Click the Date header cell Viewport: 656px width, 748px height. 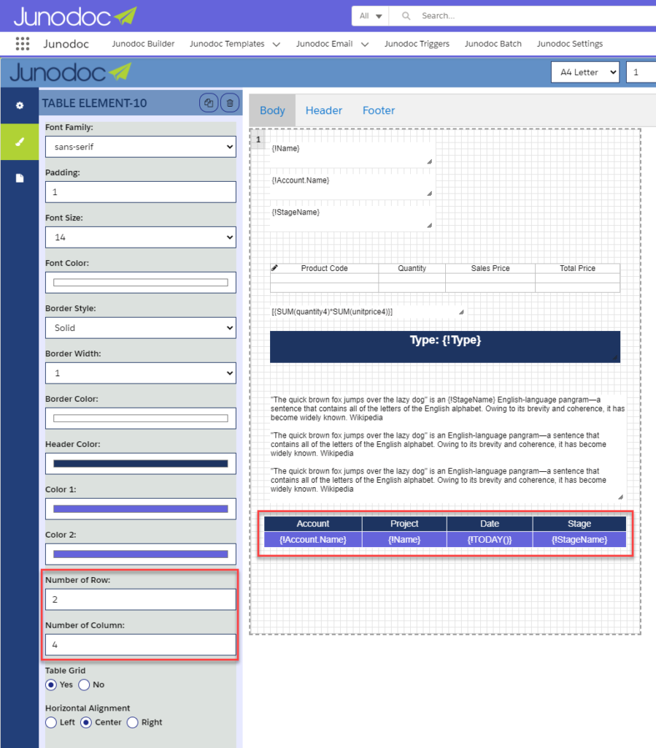[489, 523]
